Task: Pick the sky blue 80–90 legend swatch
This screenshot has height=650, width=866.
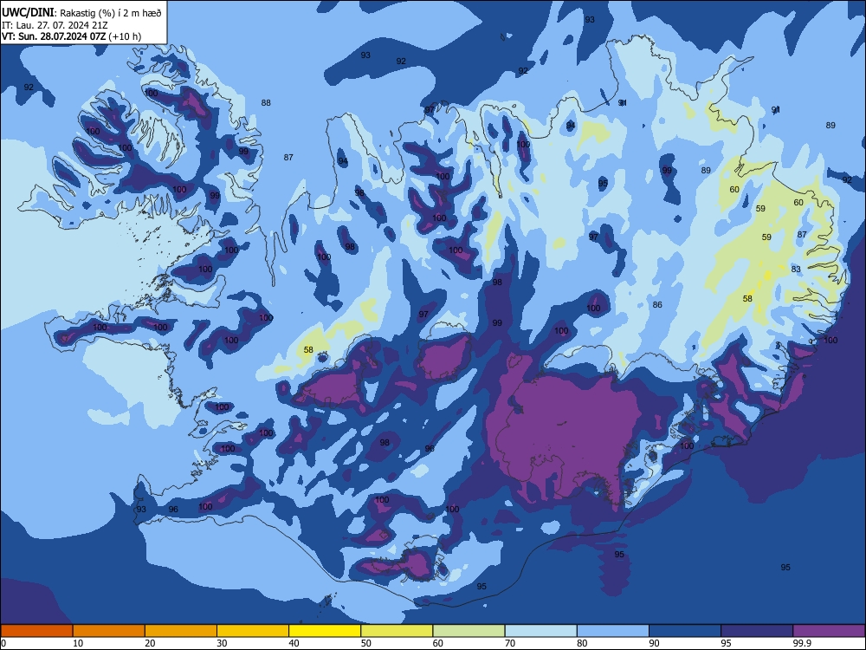Action: coord(613,631)
